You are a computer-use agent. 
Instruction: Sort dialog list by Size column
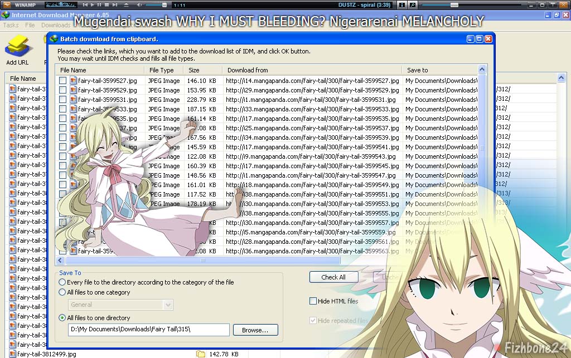click(203, 70)
